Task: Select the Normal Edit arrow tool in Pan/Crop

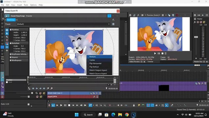Action: pos(7,33)
